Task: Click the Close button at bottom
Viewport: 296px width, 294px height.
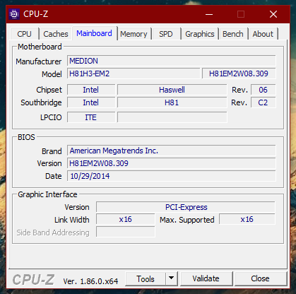Action: click(x=260, y=278)
